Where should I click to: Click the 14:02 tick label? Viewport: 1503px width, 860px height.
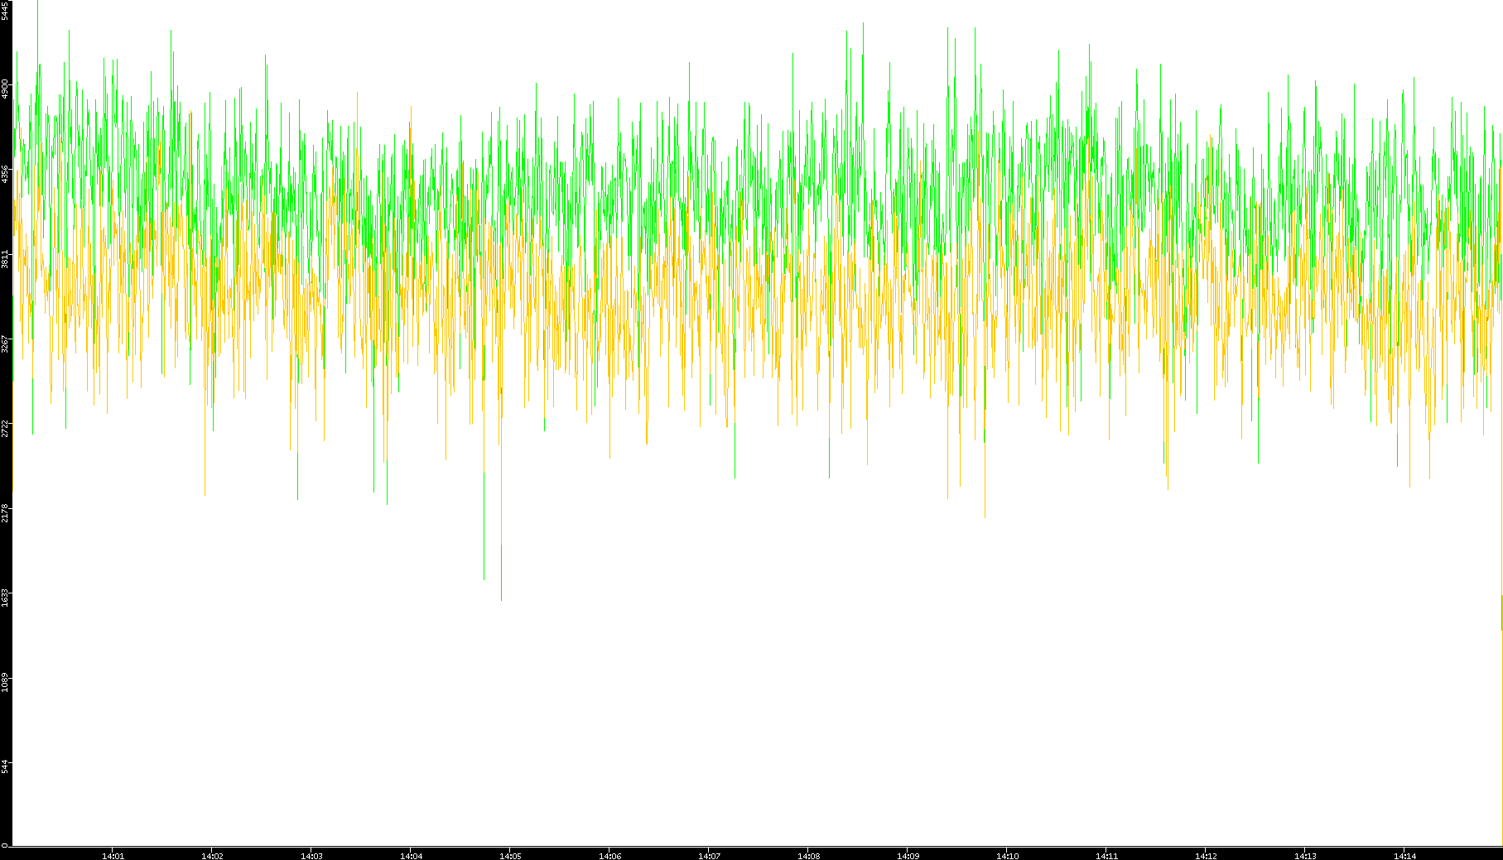(212, 856)
